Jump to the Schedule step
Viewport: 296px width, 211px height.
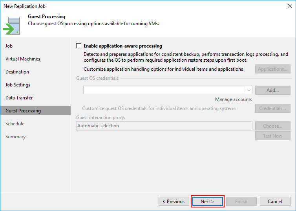click(15, 124)
